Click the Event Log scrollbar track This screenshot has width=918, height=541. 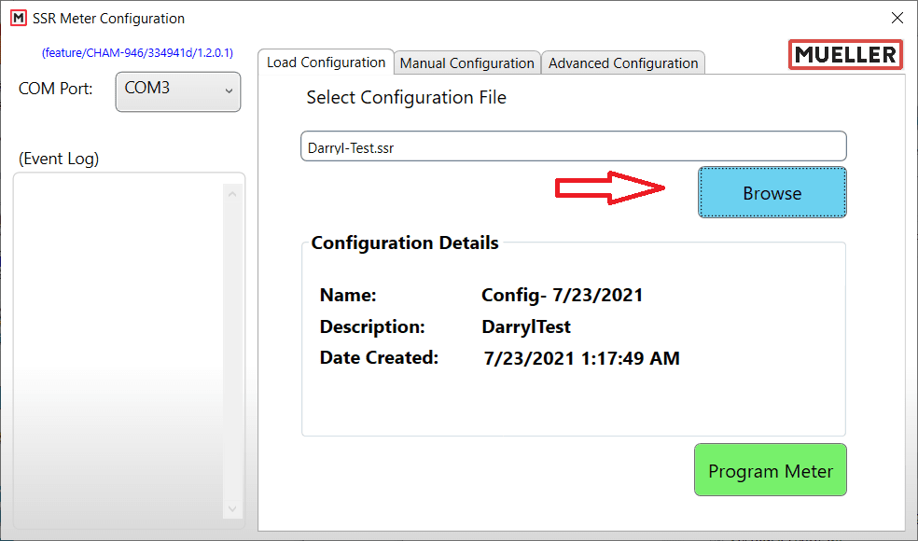tap(231, 354)
